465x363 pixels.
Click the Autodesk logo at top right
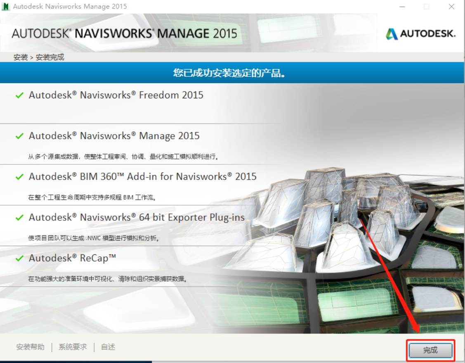click(x=420, y=34)
